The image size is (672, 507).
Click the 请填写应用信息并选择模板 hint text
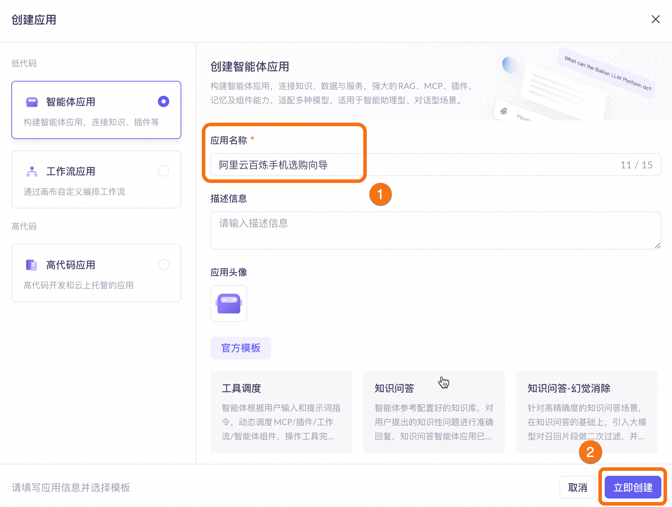click(x=71, y=487)
